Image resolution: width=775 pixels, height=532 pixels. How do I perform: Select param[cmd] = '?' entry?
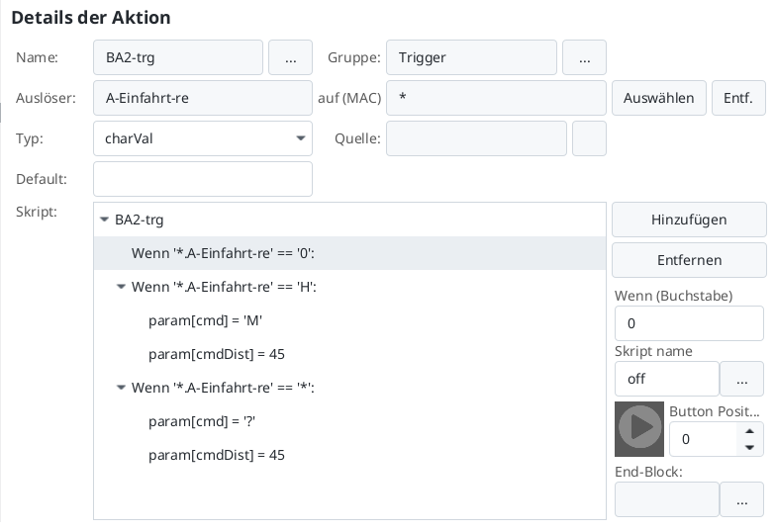point(204,422)
